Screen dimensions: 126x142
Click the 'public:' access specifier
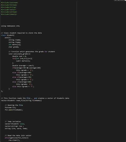8,37
